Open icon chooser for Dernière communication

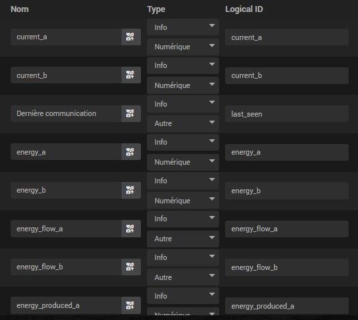coord(131,113)
